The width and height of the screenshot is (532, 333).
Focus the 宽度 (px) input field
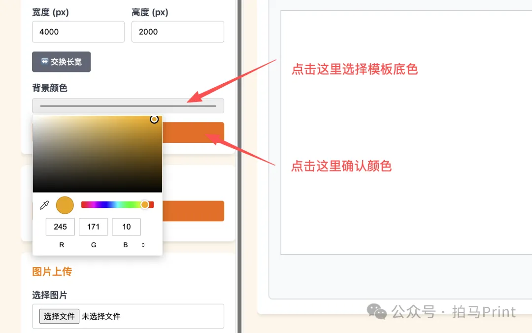pyautogui.click(x=78, y=32)
